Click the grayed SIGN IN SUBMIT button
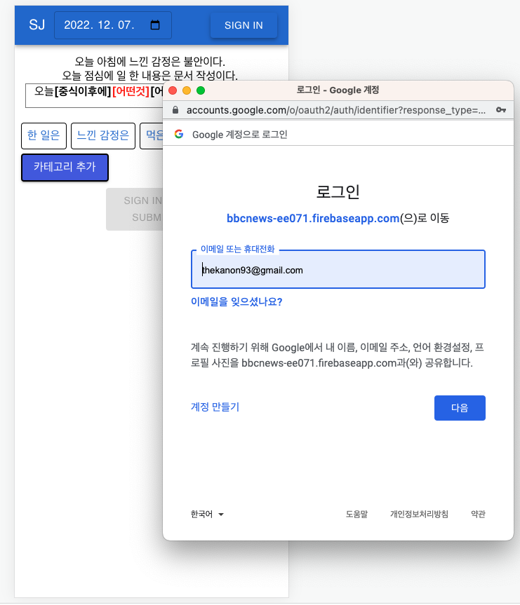 click(x=135, y=209)
